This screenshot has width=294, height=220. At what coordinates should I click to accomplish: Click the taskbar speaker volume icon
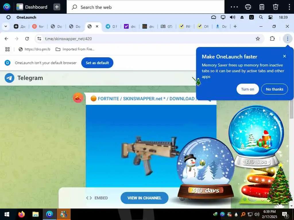(257, 214)
